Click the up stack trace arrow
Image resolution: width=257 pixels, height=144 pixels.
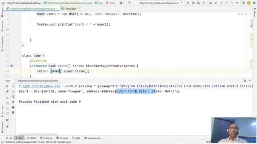pyautogui.click(x=13, y=86)
